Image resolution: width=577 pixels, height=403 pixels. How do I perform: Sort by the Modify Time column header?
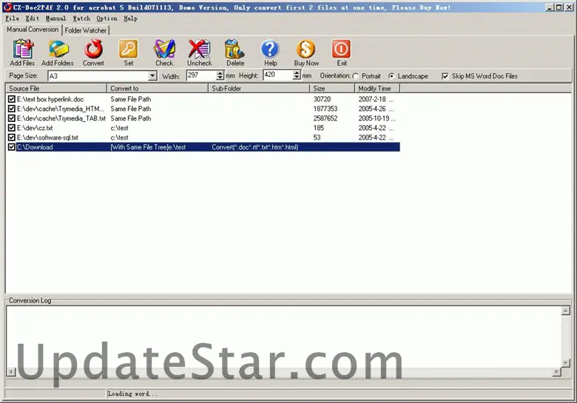coord(377,89)
